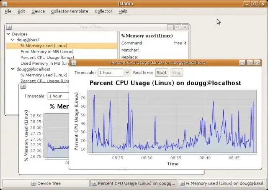Click the Device Tree window's Java icon

(9, 27)
